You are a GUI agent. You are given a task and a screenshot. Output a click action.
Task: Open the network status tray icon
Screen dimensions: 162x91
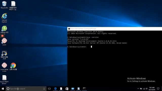(x=144, y=89)
